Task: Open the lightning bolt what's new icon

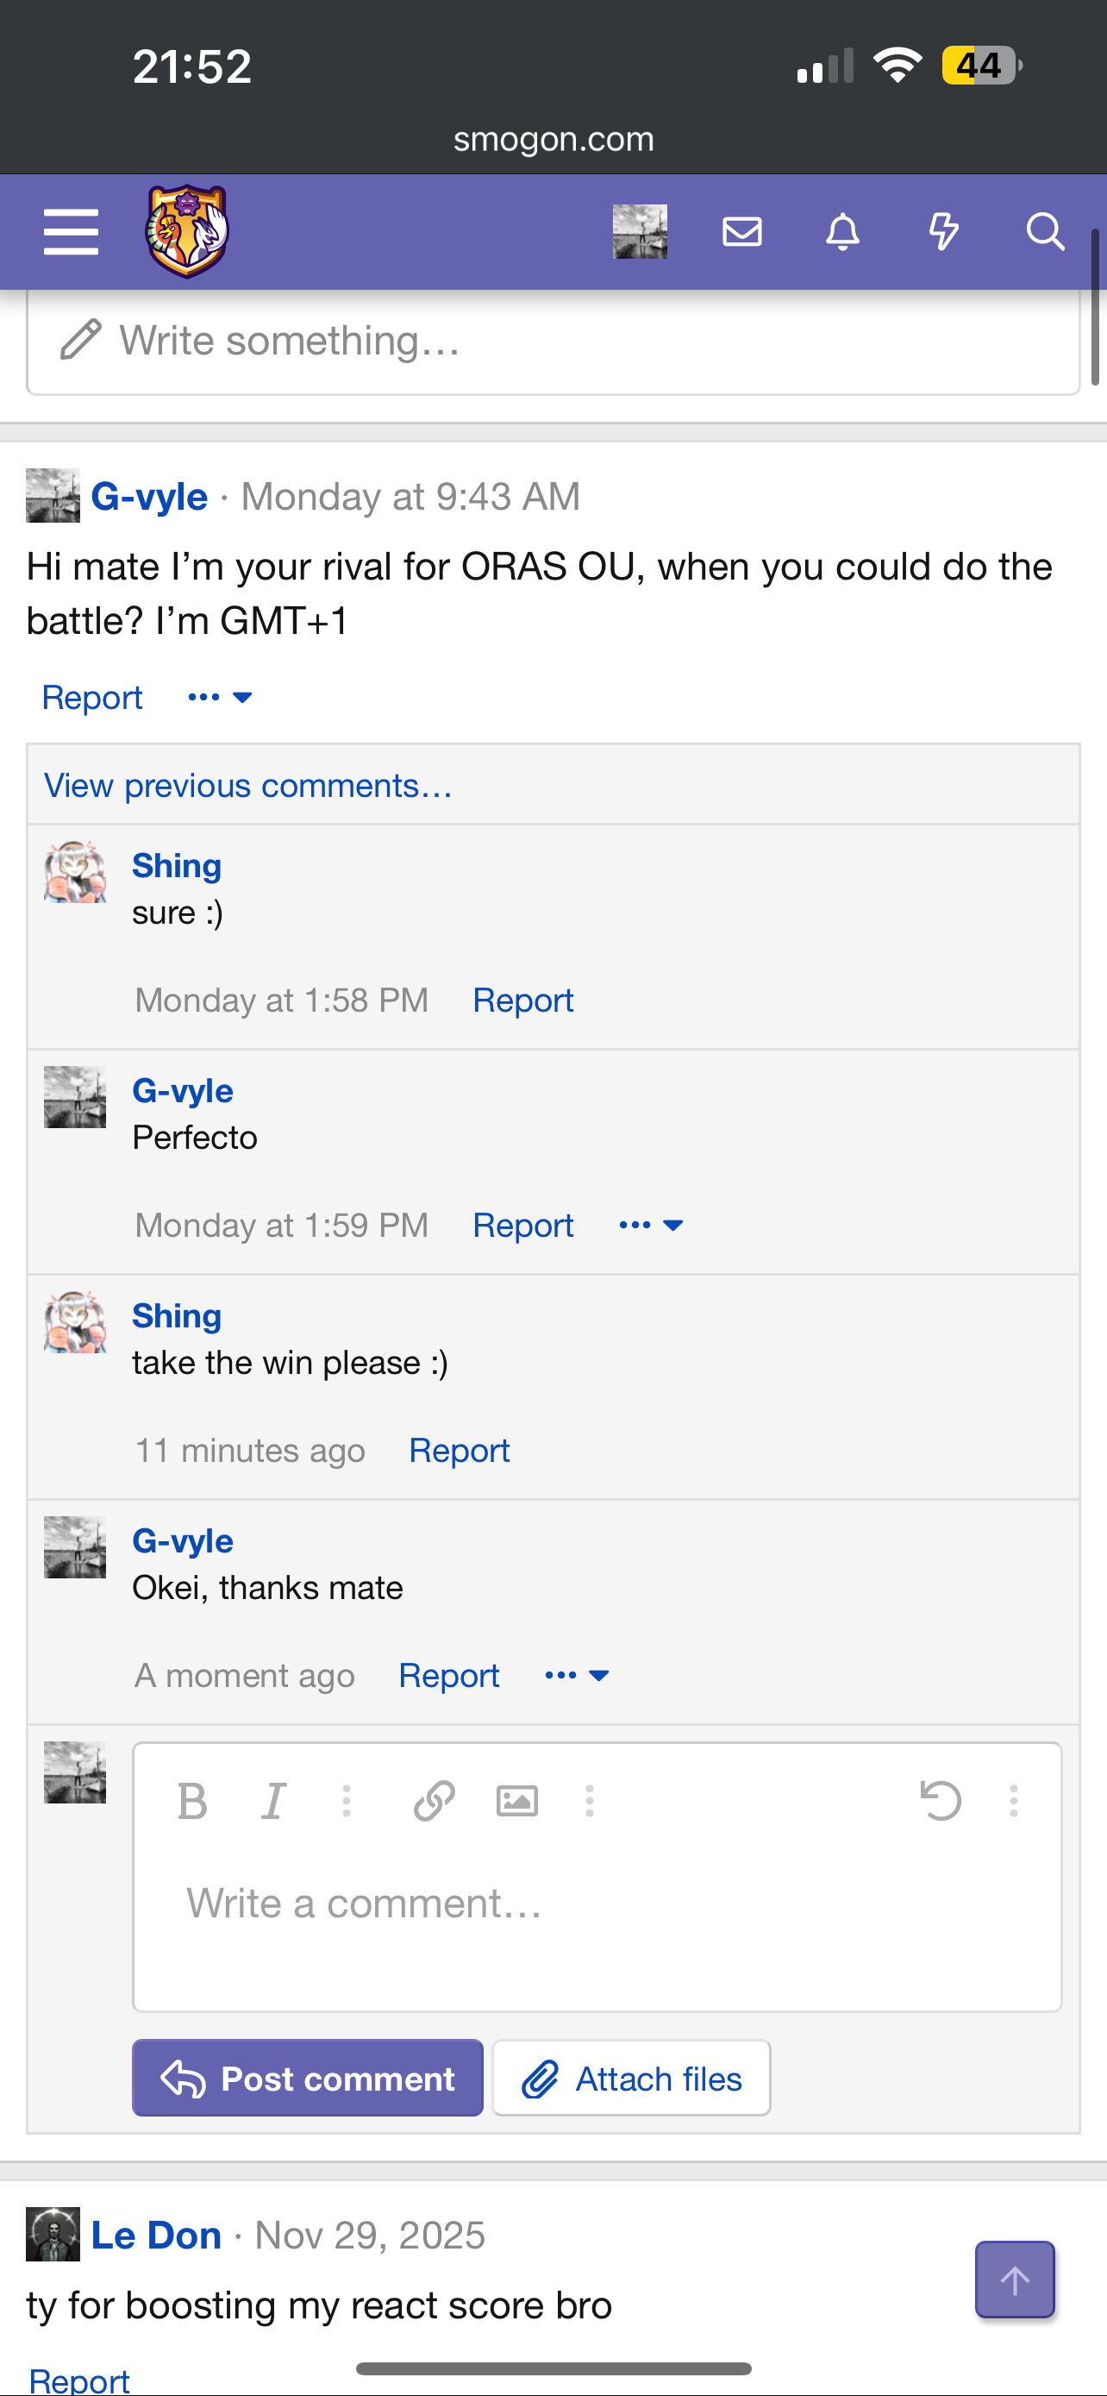Action: click(x=943, y=232)
